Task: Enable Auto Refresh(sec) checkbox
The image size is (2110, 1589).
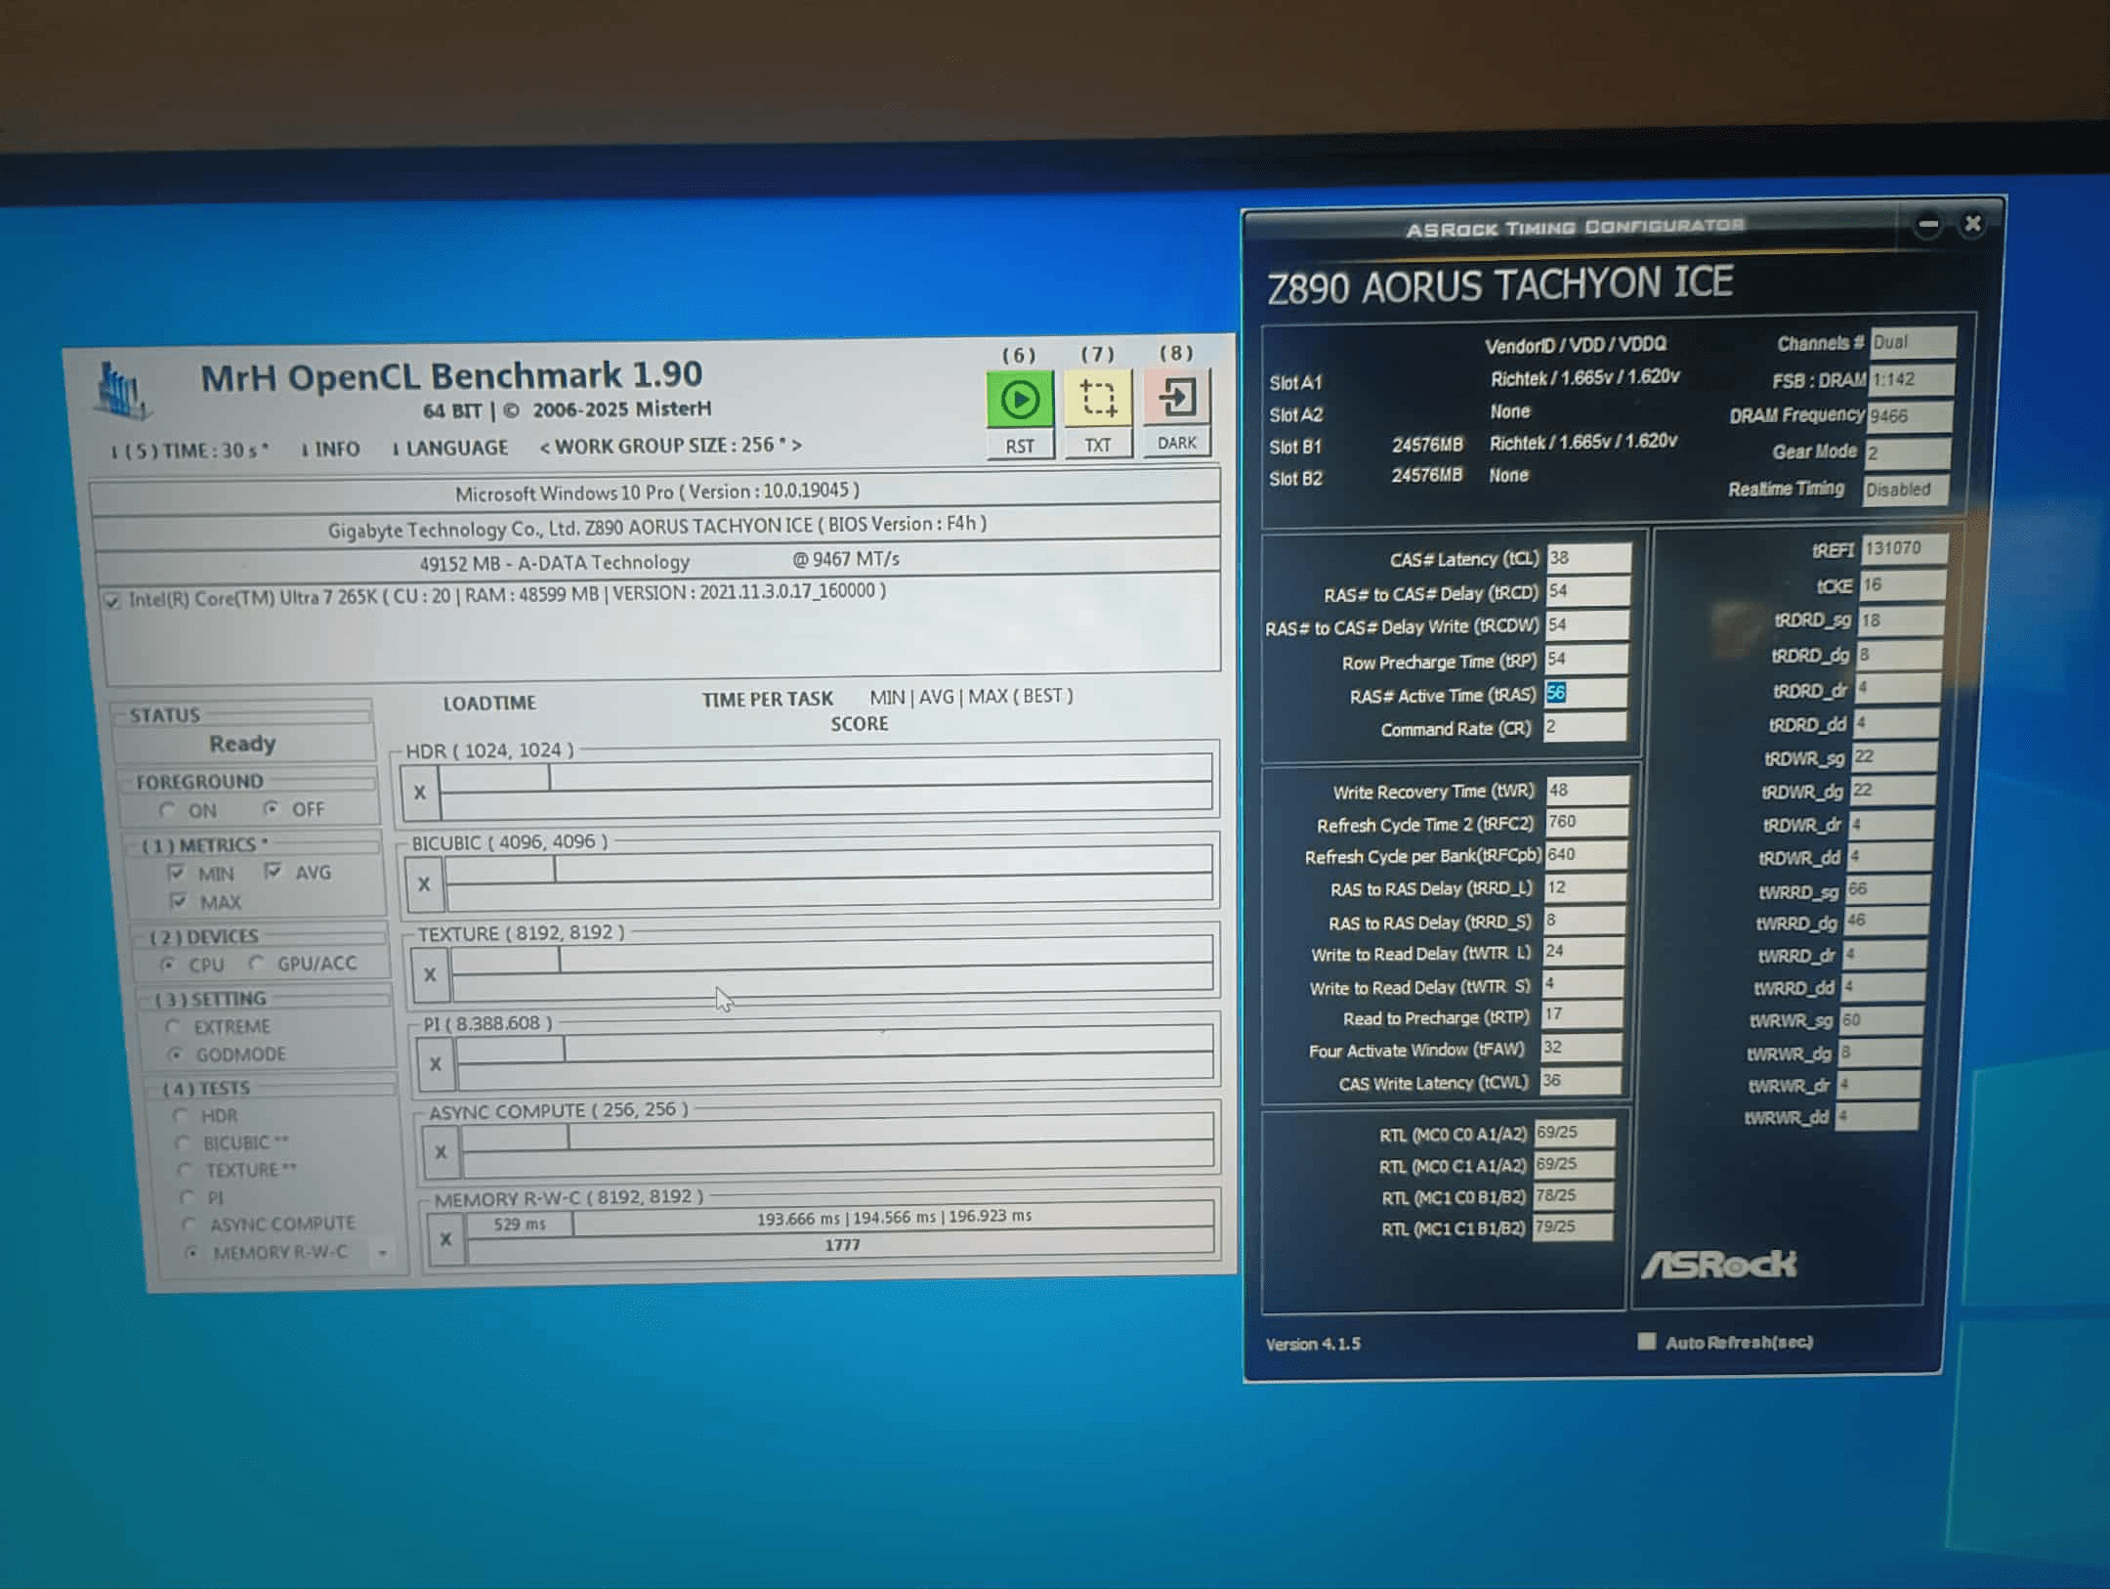Action: click(x=1646, y=1341)
